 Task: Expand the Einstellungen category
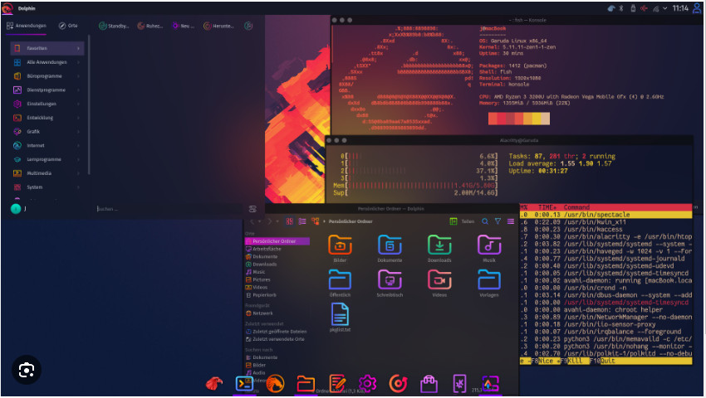[x=47, y=104]
